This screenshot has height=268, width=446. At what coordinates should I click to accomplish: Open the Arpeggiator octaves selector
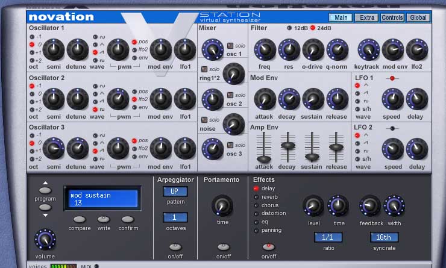click(175, 217)
